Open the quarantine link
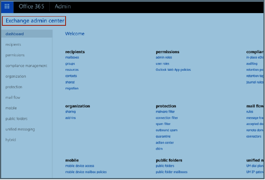265x180 pixels. pyautogui.click(x=163, y=137)
